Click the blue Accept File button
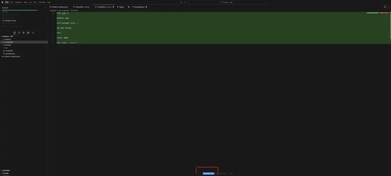391x176 pixels. tap(208, 173)
